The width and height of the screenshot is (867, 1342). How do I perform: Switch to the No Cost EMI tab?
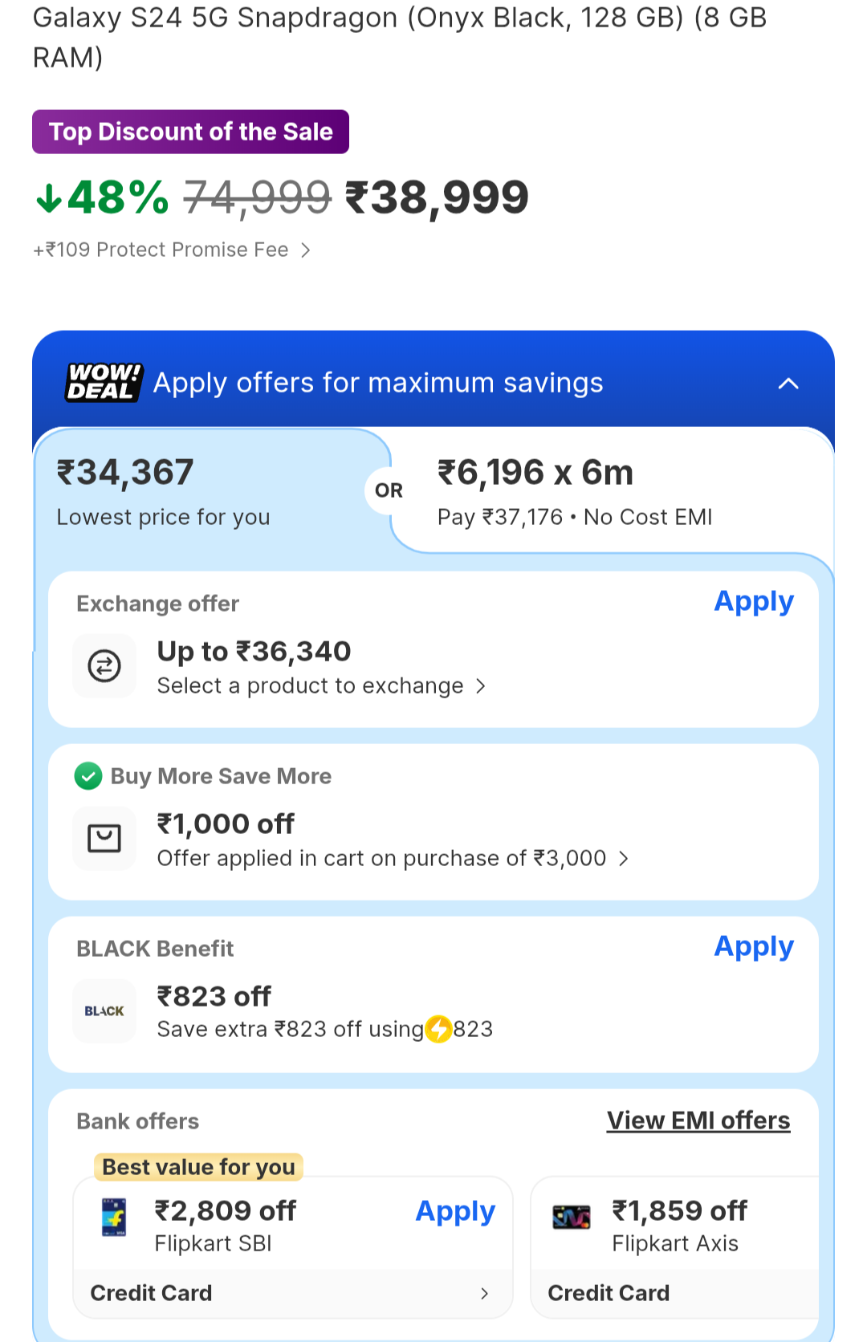(610, 491)
